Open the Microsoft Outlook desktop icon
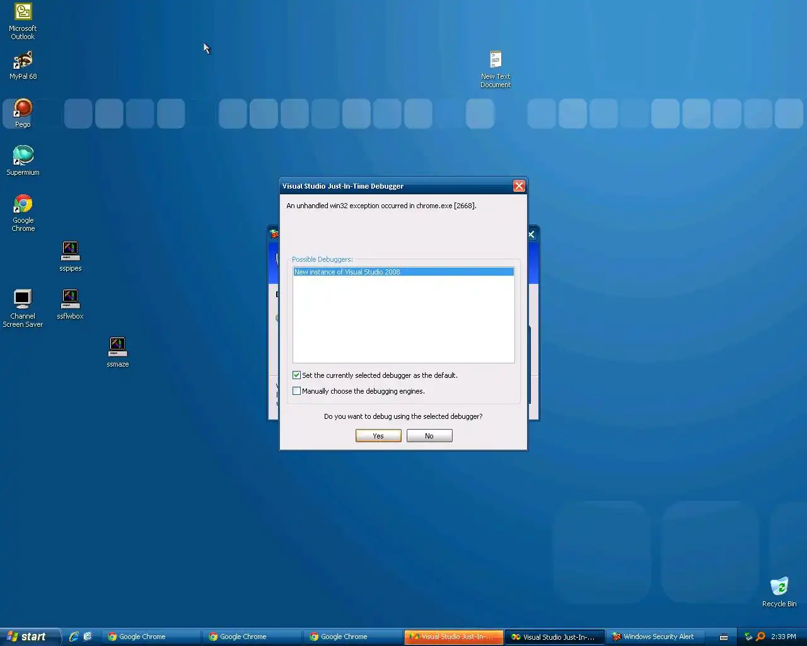807x646 pixels. pyautogui.click(x=23, y=22)
